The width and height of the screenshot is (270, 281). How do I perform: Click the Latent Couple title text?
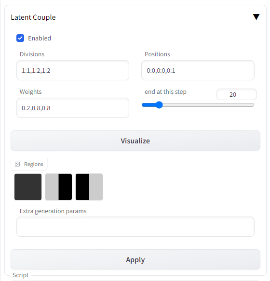click(x=33, y=17)
